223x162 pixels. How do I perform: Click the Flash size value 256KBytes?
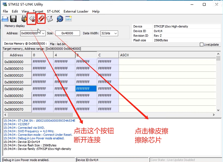[161, 40]
